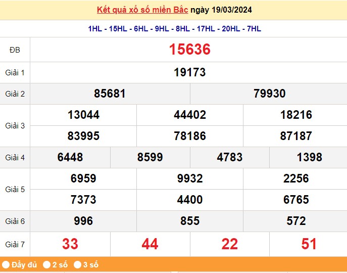Select the '2 số' radio button
This screenshot has height=273, width=347.
tap(46, 264)
